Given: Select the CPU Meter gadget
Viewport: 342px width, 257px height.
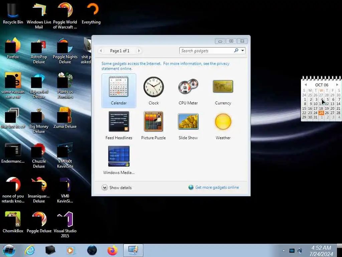Looking at the screenshot, I should (188, 91).
